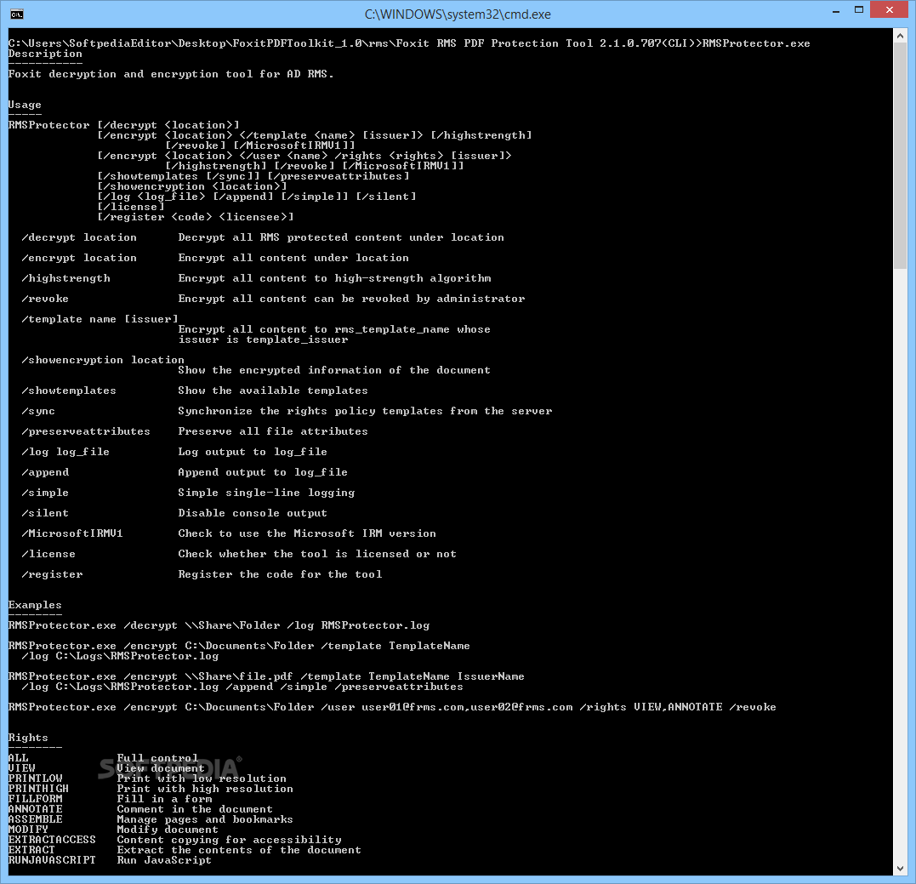
Task: Click the 'ASSEMBLE' rights entry
Action: 35,819
